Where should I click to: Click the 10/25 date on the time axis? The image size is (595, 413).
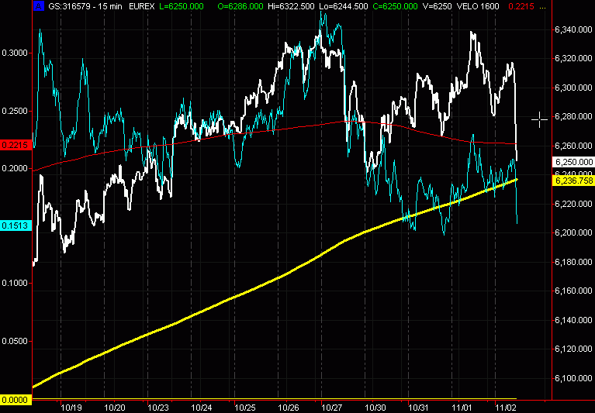point(245,408)
